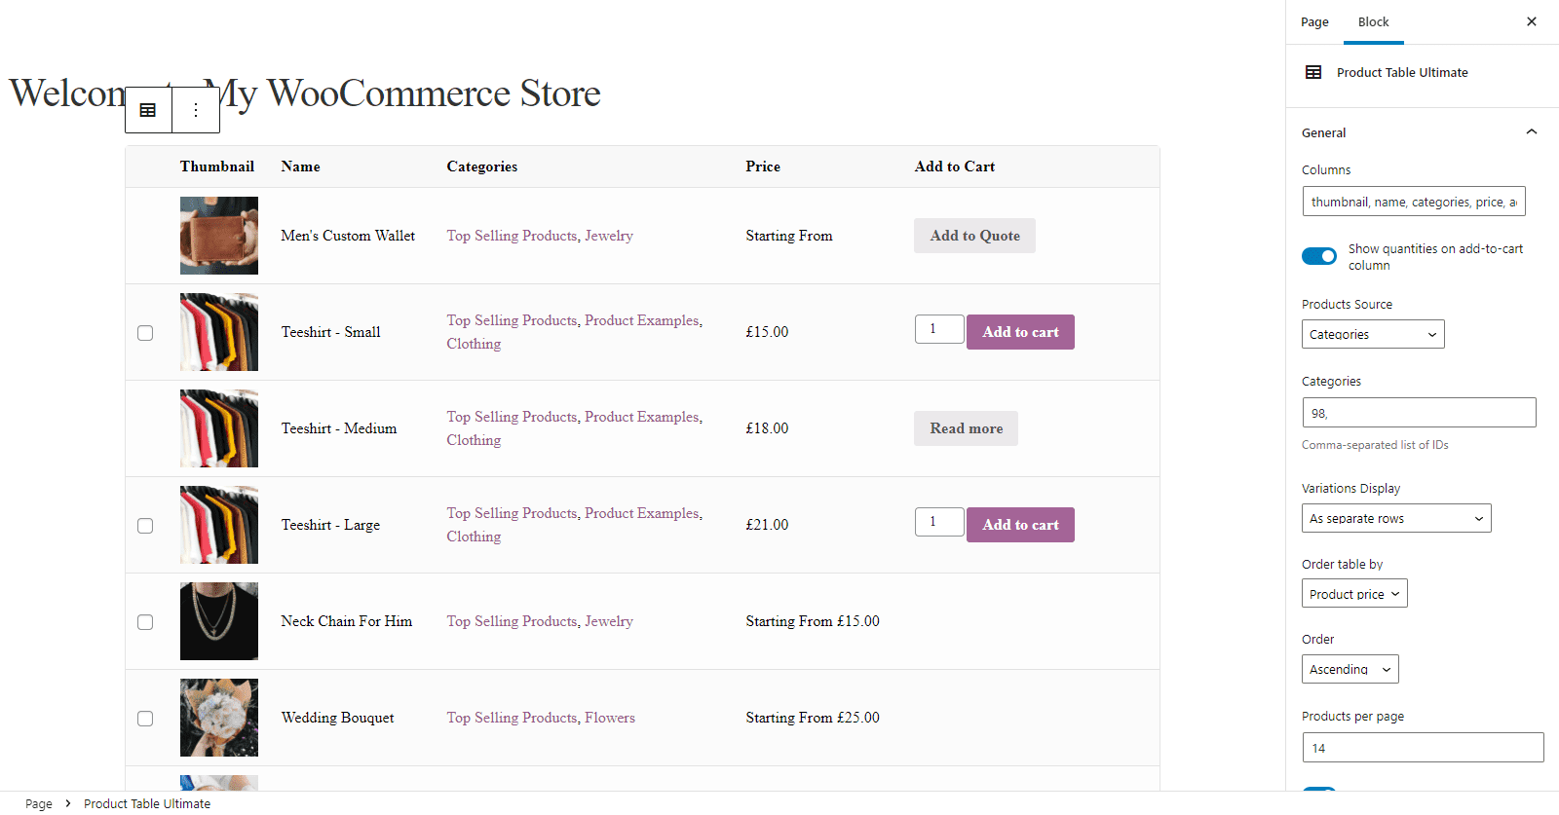1559x815 pixels.
Task: Click Jewelry link in Neck Chain row
Action: pos(609,621)
